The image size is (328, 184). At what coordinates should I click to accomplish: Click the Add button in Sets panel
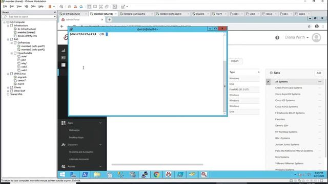click(319, 73)
